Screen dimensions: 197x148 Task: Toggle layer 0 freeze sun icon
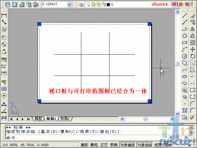tap(93, 5)
